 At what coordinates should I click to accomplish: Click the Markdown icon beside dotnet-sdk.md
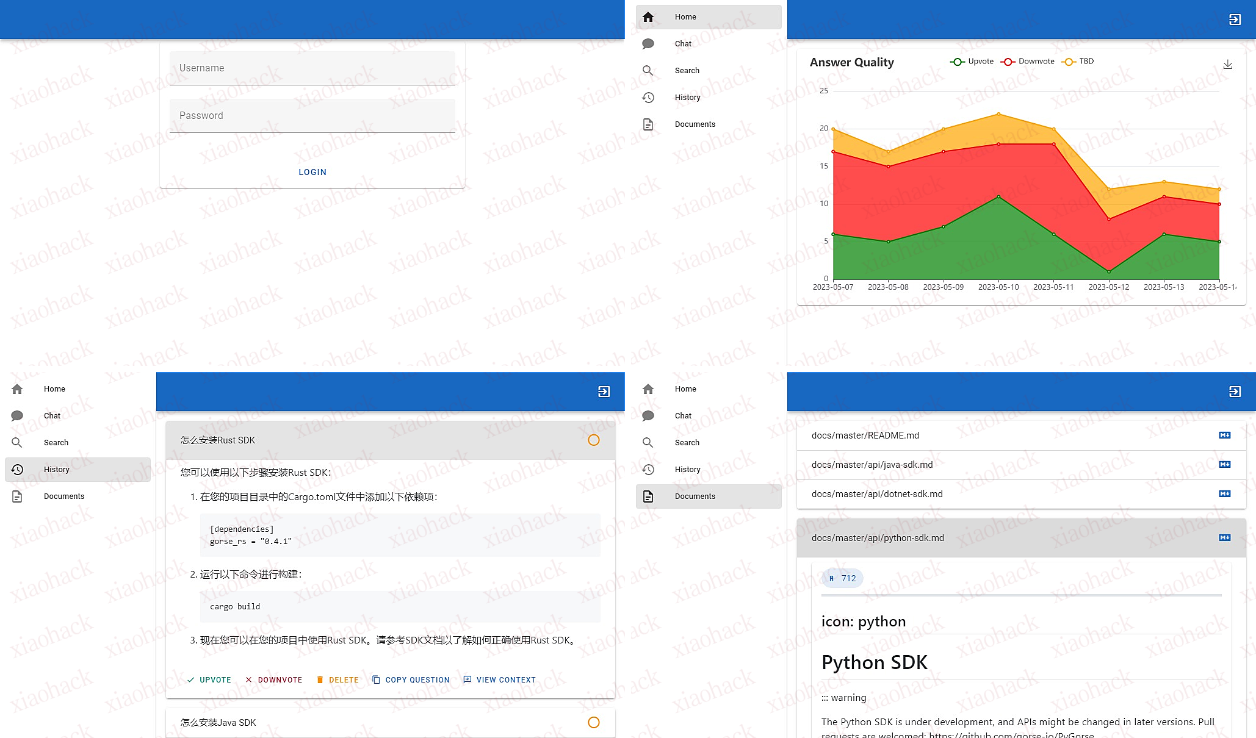tap(1224, 494)
